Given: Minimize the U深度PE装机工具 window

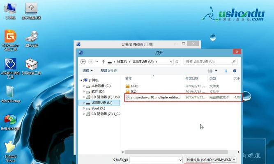Looking at the screenshot, I should (176, 44).
